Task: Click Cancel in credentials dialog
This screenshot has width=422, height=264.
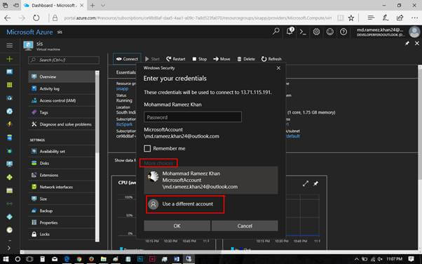Action: tap(245, 225)
